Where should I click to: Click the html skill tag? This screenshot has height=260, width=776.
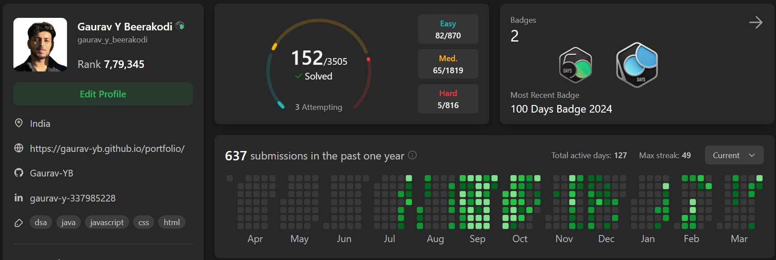point(172,222)
